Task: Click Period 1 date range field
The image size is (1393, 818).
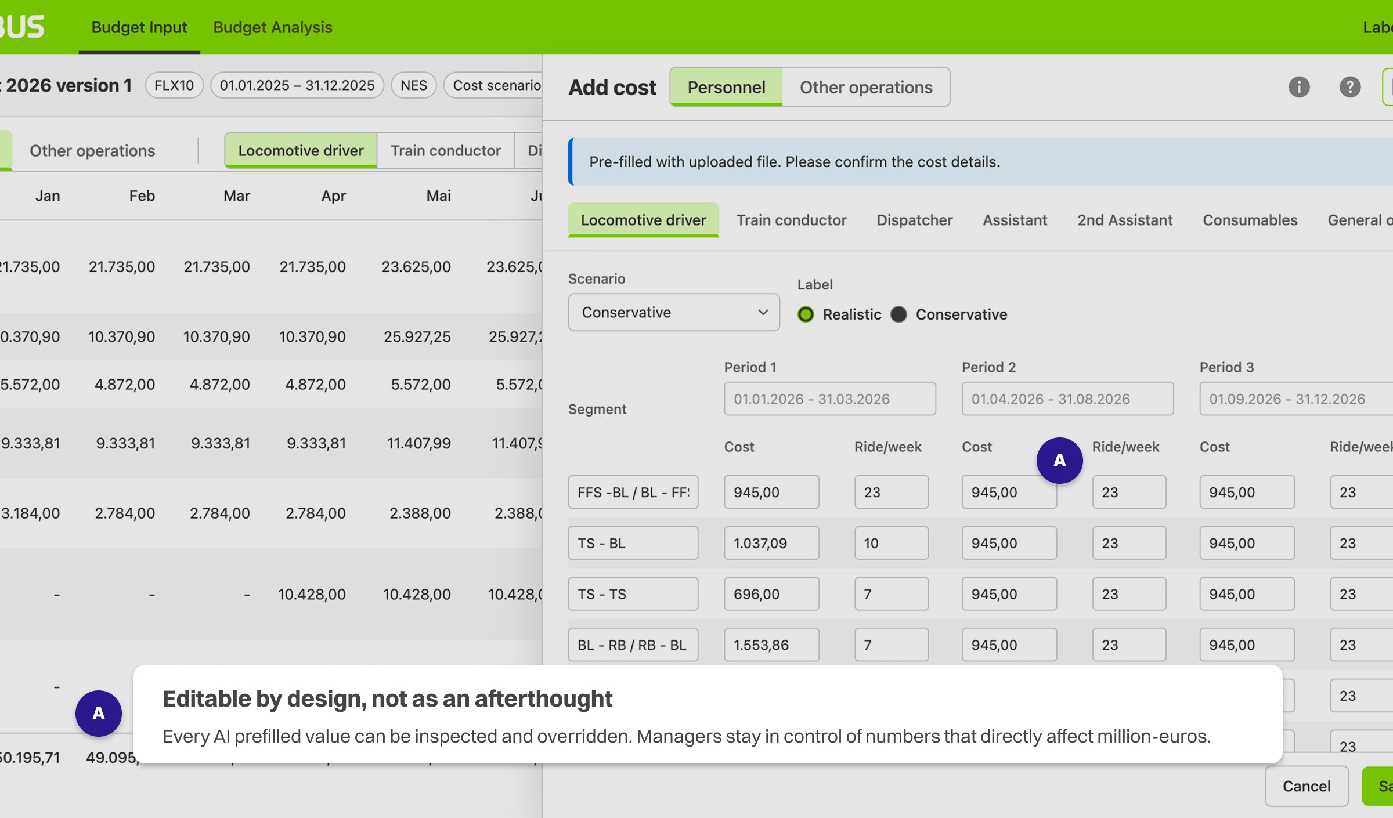Action: (829, 399)
